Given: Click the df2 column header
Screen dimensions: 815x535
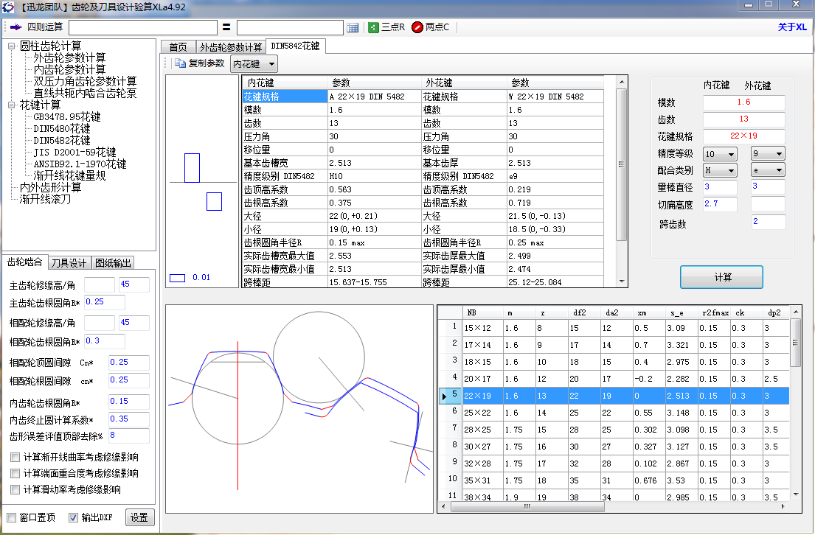Looking at the screenshot, I should point(584,312).
